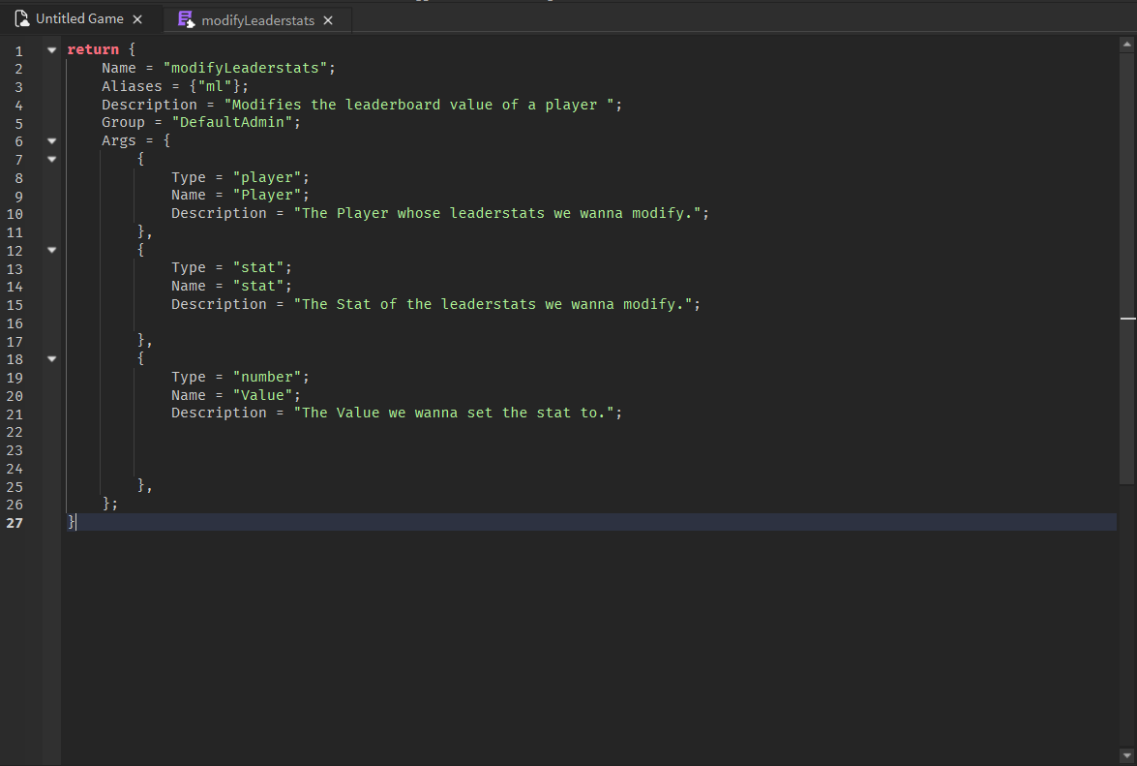Collapse the Args table at line 6
1137x766 pixels.
pos(51,140)
